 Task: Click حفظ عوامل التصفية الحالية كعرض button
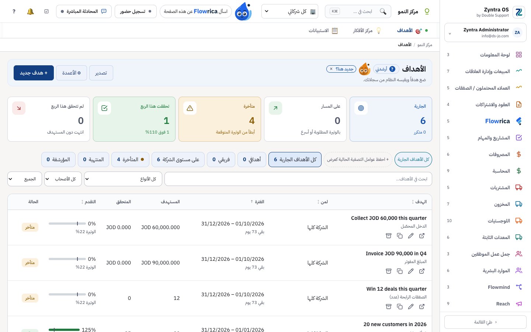[x=358, y=159]
